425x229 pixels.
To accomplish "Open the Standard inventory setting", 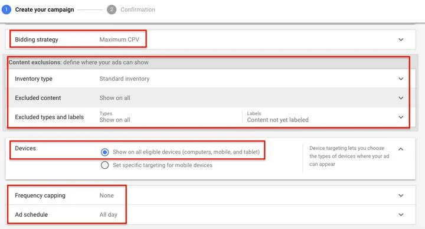I will click(125, 78).
